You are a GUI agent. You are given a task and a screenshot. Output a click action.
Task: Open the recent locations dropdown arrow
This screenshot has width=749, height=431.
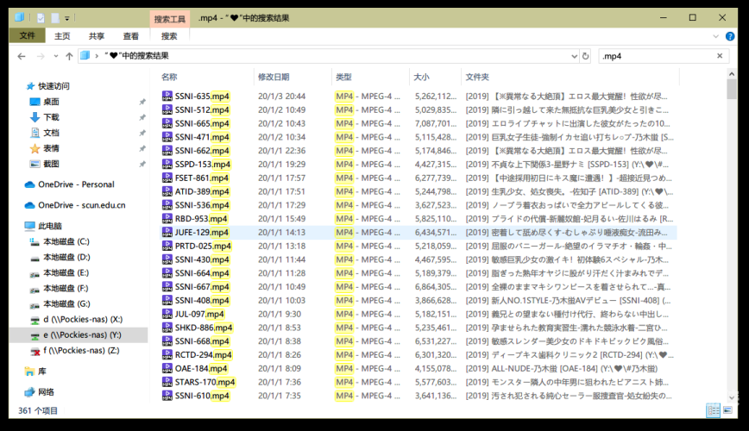tap(56, 56)
